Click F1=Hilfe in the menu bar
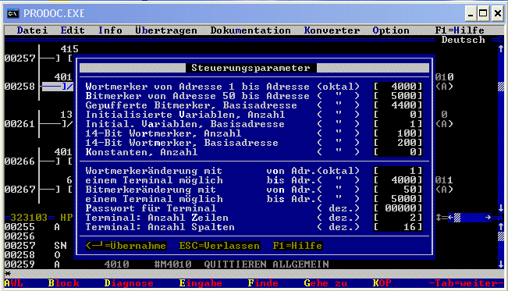This screenshot has width=508, height=291. (x=460, y=30)
